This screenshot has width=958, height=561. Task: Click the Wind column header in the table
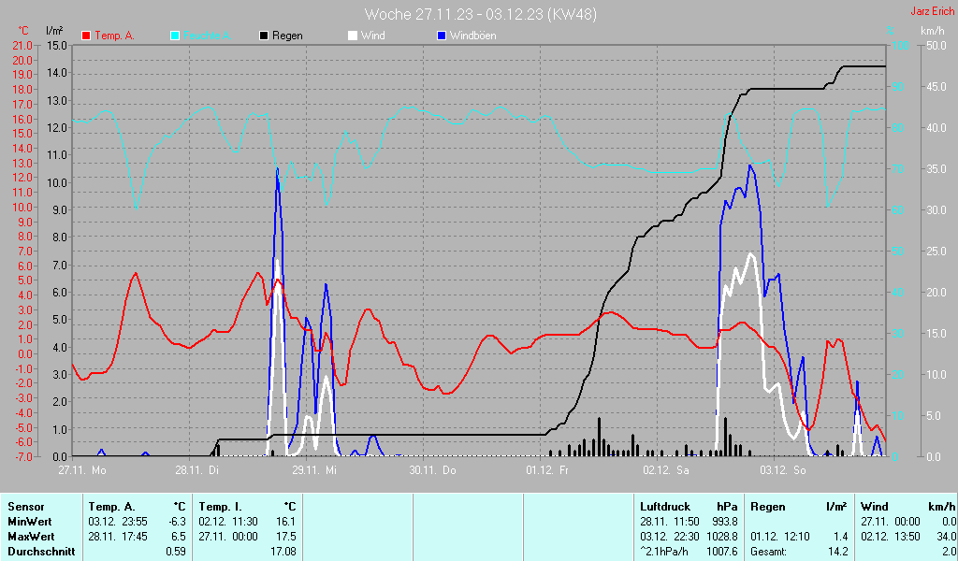[x=875, y=507]
